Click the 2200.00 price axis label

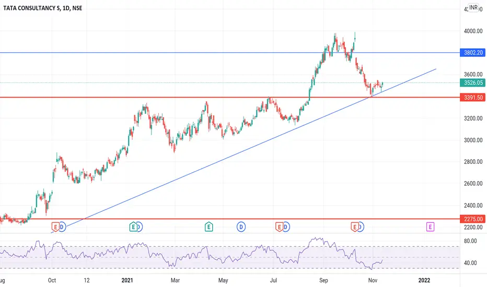point(473,228)
